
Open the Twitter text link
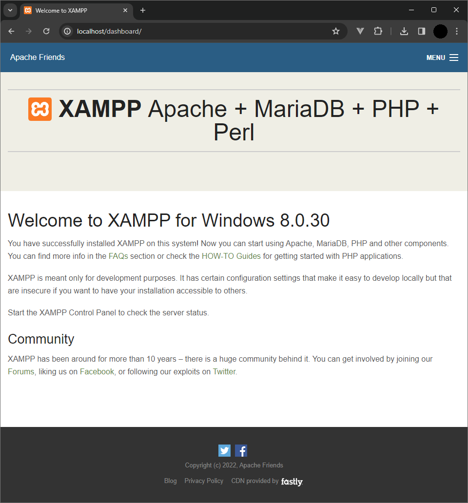tap(224, 371)
